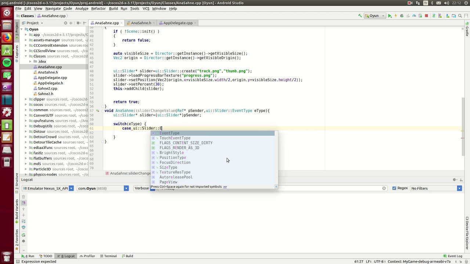This screenshot has width=470, height=264.
Task: Click Sync Project with Gradle icon
Action: click(x=434, y=16)
